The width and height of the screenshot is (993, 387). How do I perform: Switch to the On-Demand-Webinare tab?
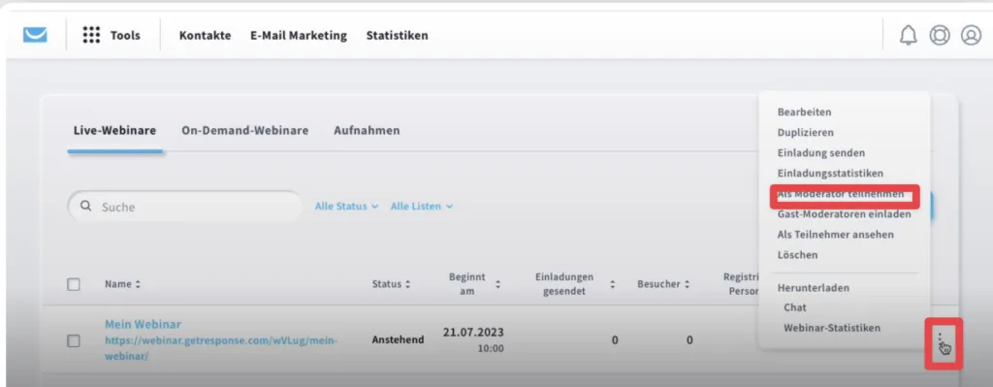point(245,131)
